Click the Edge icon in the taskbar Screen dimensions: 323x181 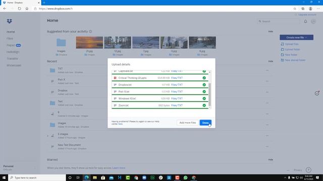(x=86, y=177)
